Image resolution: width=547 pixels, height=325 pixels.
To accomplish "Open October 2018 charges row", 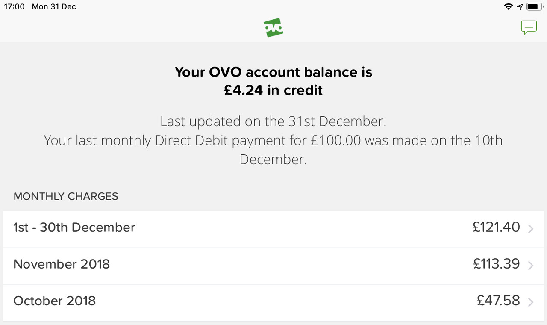I will point(55,301).
